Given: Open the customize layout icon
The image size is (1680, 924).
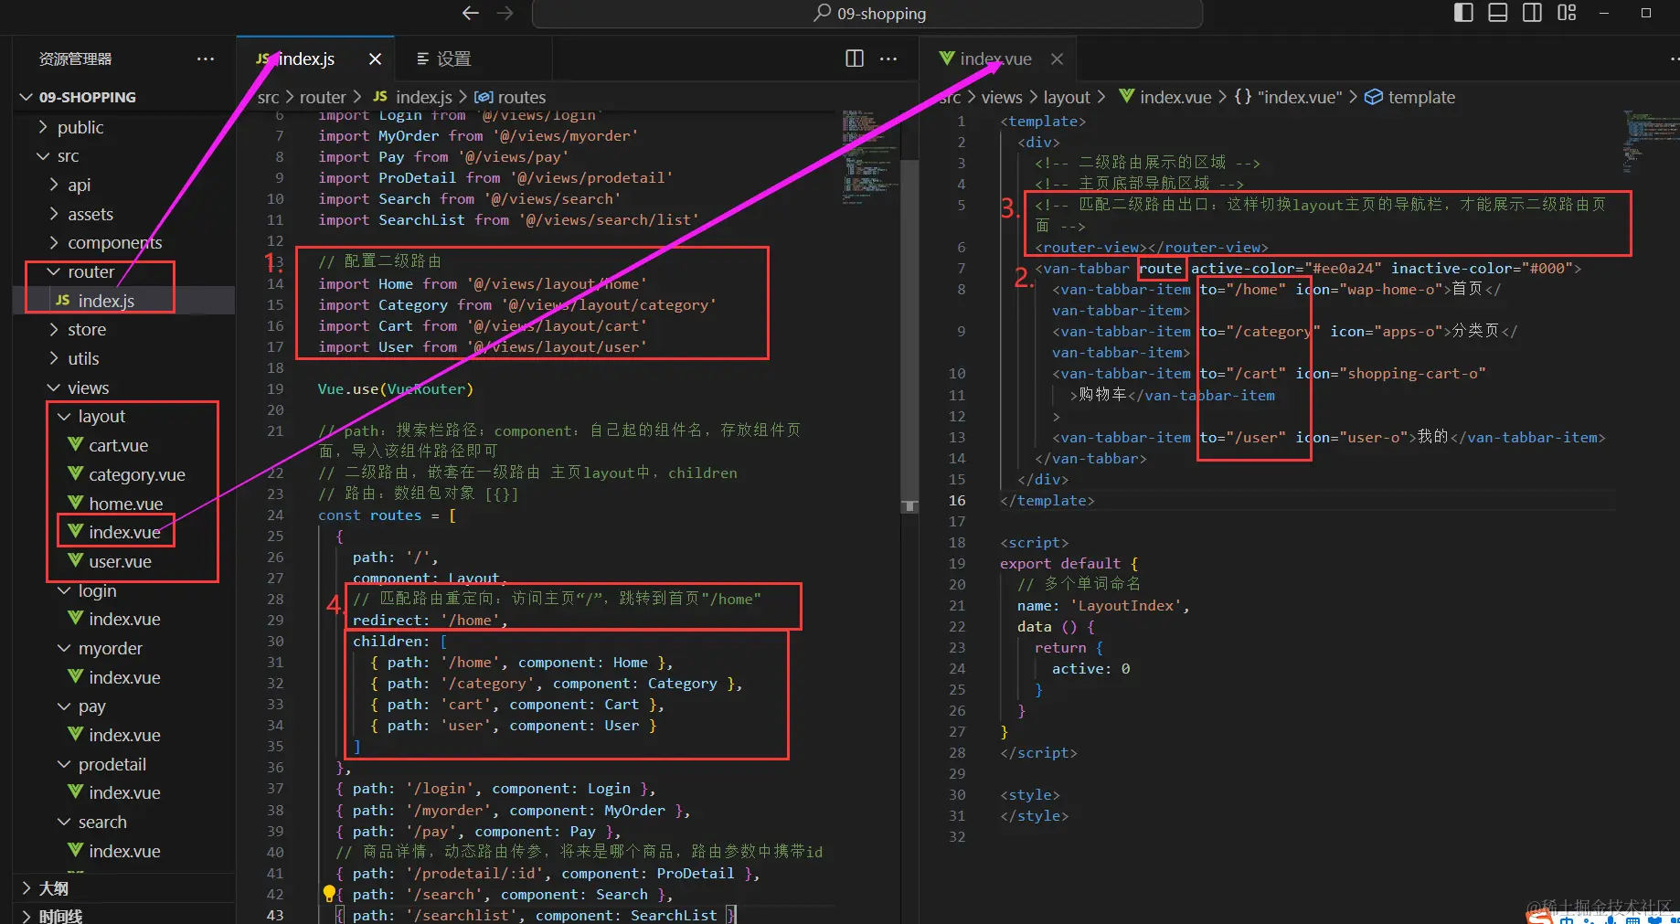Looking at the screenshot, I should pyautogui.click(x=1567, y=13).
